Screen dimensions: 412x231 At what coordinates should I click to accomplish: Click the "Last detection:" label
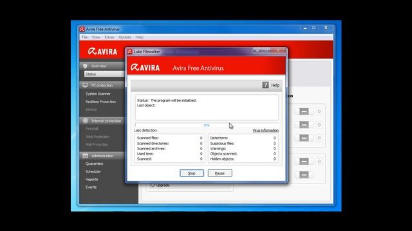tap(146, 130)
